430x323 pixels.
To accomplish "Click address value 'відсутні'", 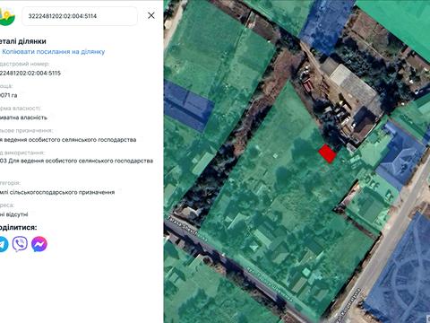I will click(x=17, y=214).
